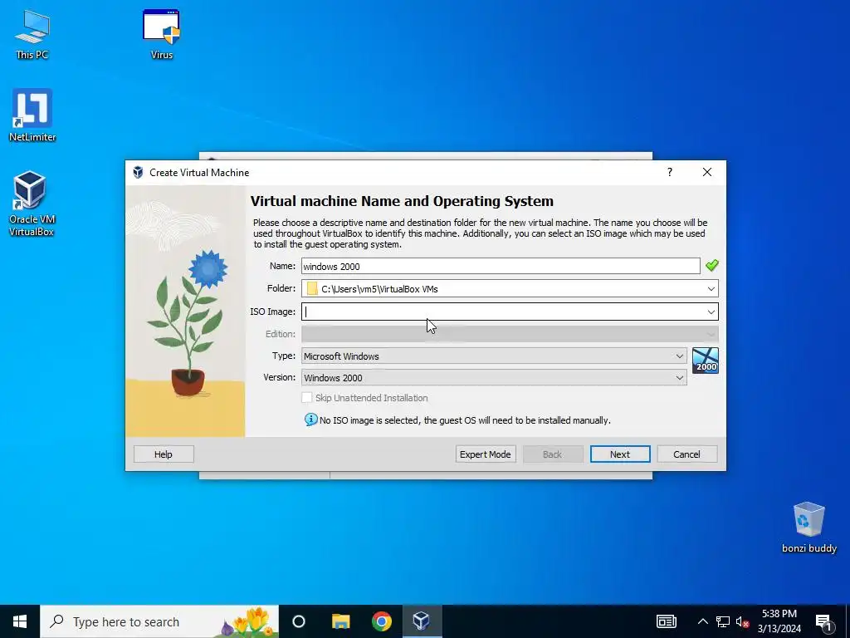Click the question mark help button in title bar
Screen dimensions: 850x638
click(670, 172)
